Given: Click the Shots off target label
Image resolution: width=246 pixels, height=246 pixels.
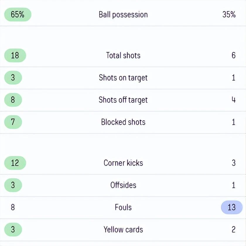Looking at the screenshot, I should tap(123, 100).
